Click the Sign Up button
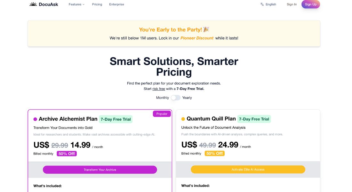The height and width of the screenshot is (192, 352). point(310,4)
